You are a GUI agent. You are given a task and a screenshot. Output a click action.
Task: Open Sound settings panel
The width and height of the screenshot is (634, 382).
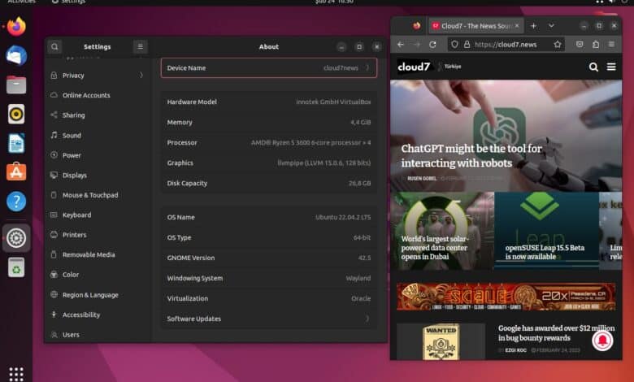click(98, 136)
